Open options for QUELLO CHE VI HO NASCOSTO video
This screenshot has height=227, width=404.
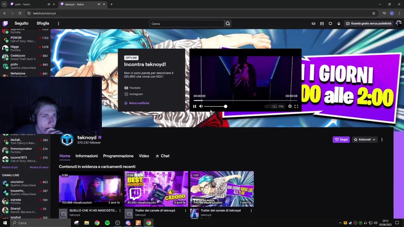[x=120, y=211]
